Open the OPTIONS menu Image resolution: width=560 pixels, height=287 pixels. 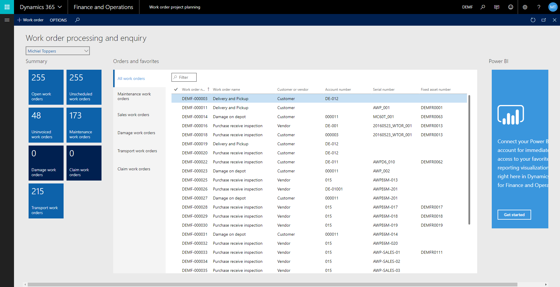(58, 20)
